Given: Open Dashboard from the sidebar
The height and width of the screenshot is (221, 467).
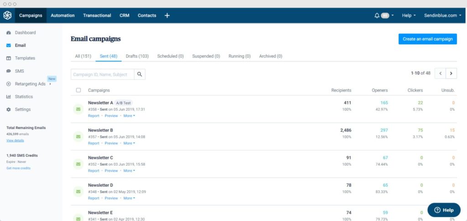Looking at the screenshot, I should (x=25, y=33).
